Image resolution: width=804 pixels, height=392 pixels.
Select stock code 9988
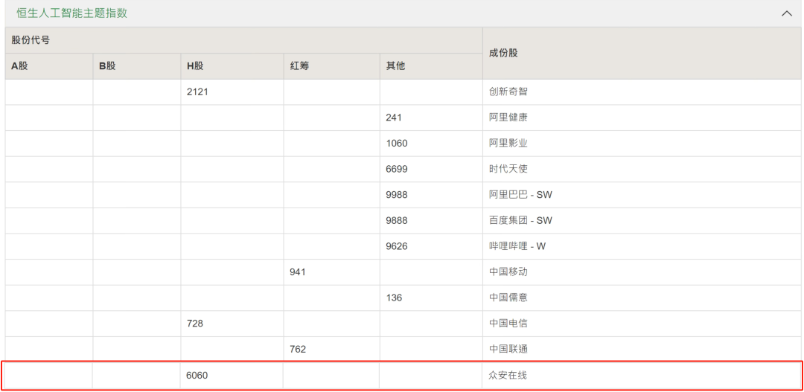(x=396, y=195)
